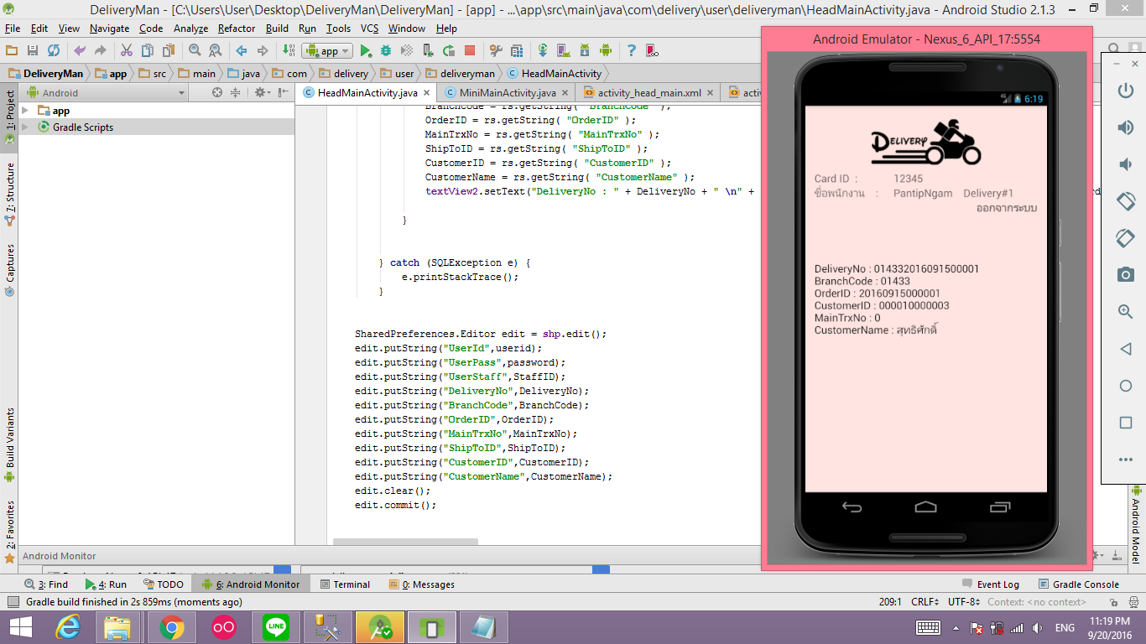Open the app run configuration dropdown
The width and height of the screenshot is (1146, 644).
pos(327,51)
